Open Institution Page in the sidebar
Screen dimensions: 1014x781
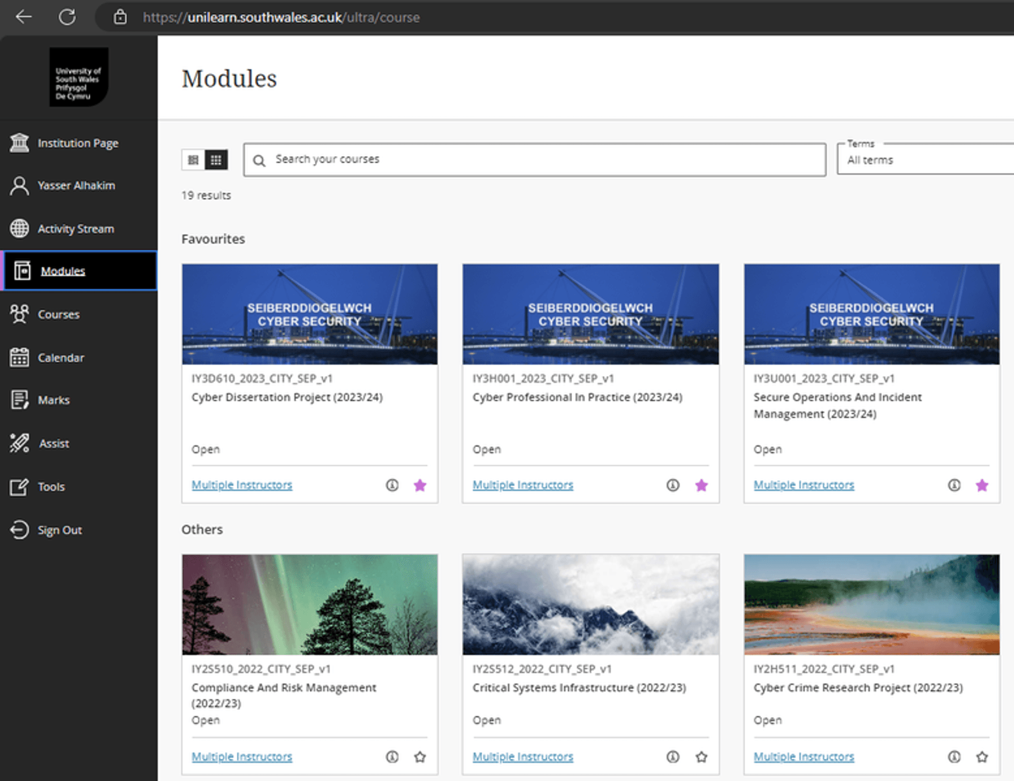tap(79, 143)
